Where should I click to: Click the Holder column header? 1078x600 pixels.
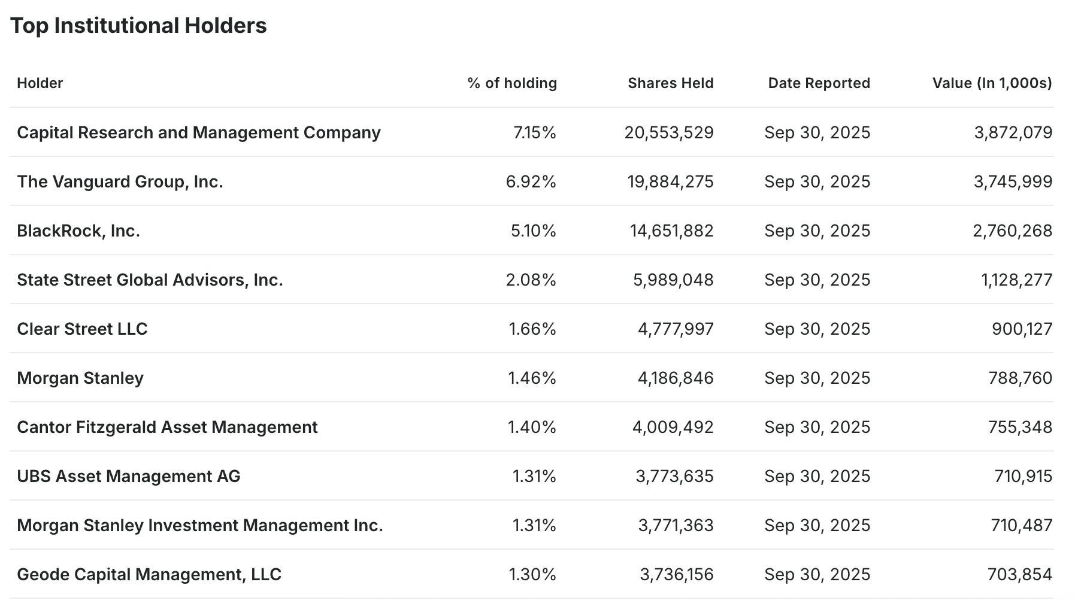[x=40, y=83]
